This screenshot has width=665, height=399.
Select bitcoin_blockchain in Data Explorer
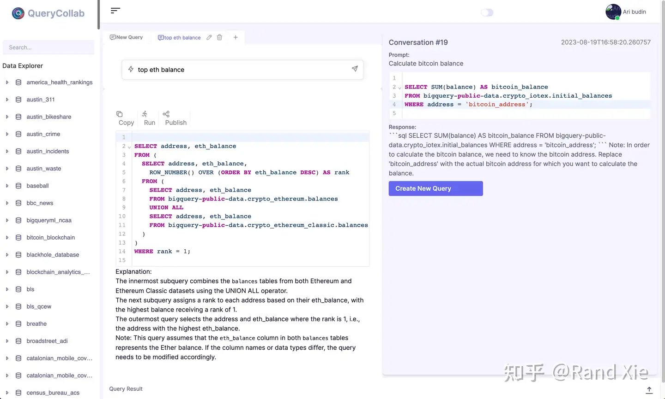(51, 237)
